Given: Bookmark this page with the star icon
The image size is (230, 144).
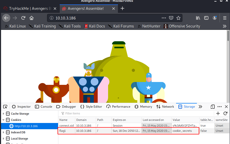Looking at the screenshot, I should [x=178, y=18].
